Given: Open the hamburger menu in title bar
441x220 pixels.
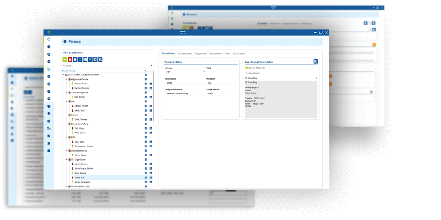Looking at the screenshot, I should pyautogui.click(x=49, y=32).
